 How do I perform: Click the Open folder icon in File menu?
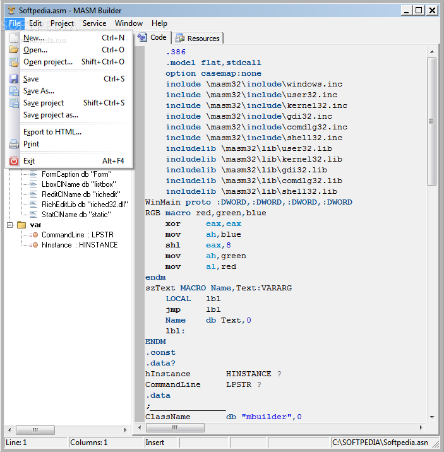point(13,50)
